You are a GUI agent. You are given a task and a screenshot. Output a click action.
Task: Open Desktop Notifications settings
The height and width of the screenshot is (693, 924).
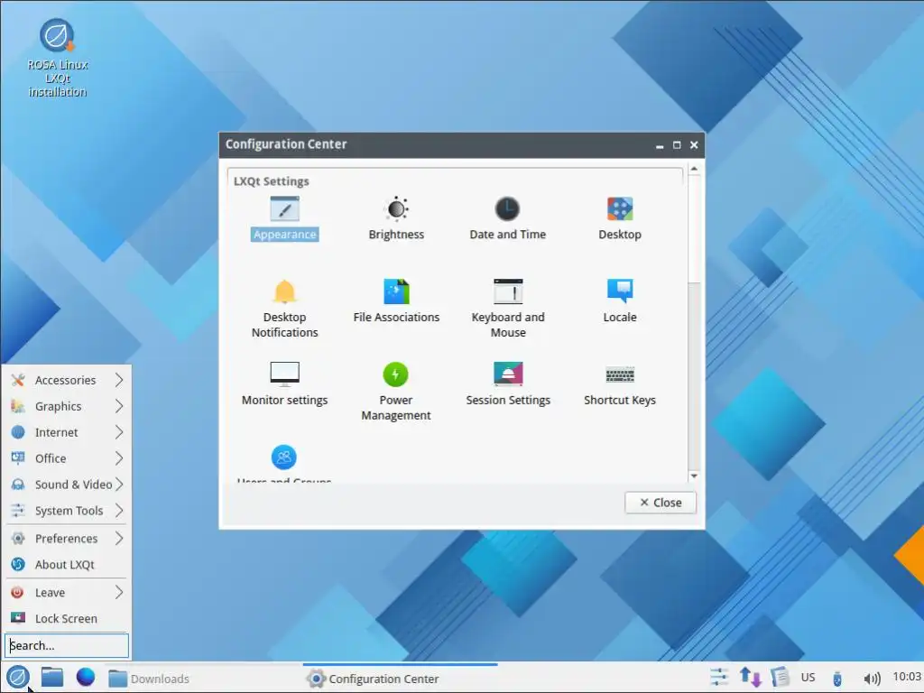tap(284, 308)
